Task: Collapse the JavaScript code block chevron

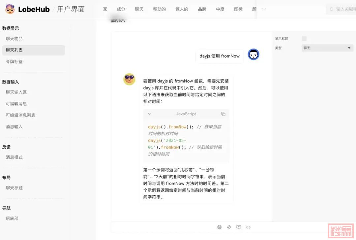Action: pyautogui.click(x=149, y=114)
